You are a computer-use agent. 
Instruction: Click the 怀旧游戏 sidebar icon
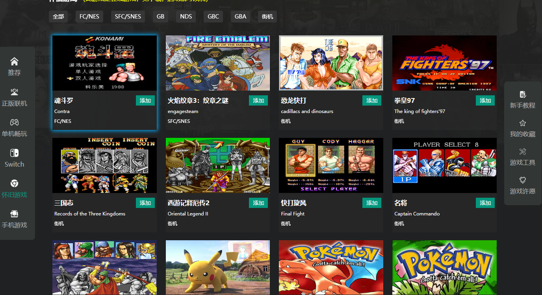click(14, 184)
